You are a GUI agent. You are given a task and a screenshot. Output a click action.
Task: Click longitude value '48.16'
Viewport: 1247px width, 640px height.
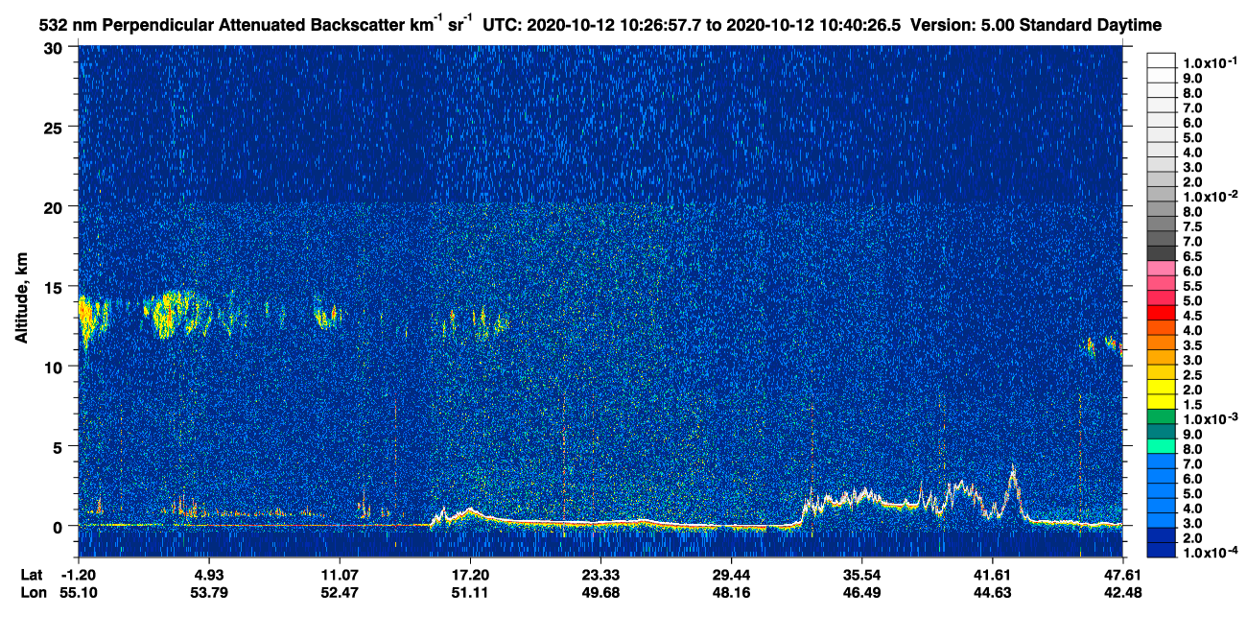pos(731,592)
